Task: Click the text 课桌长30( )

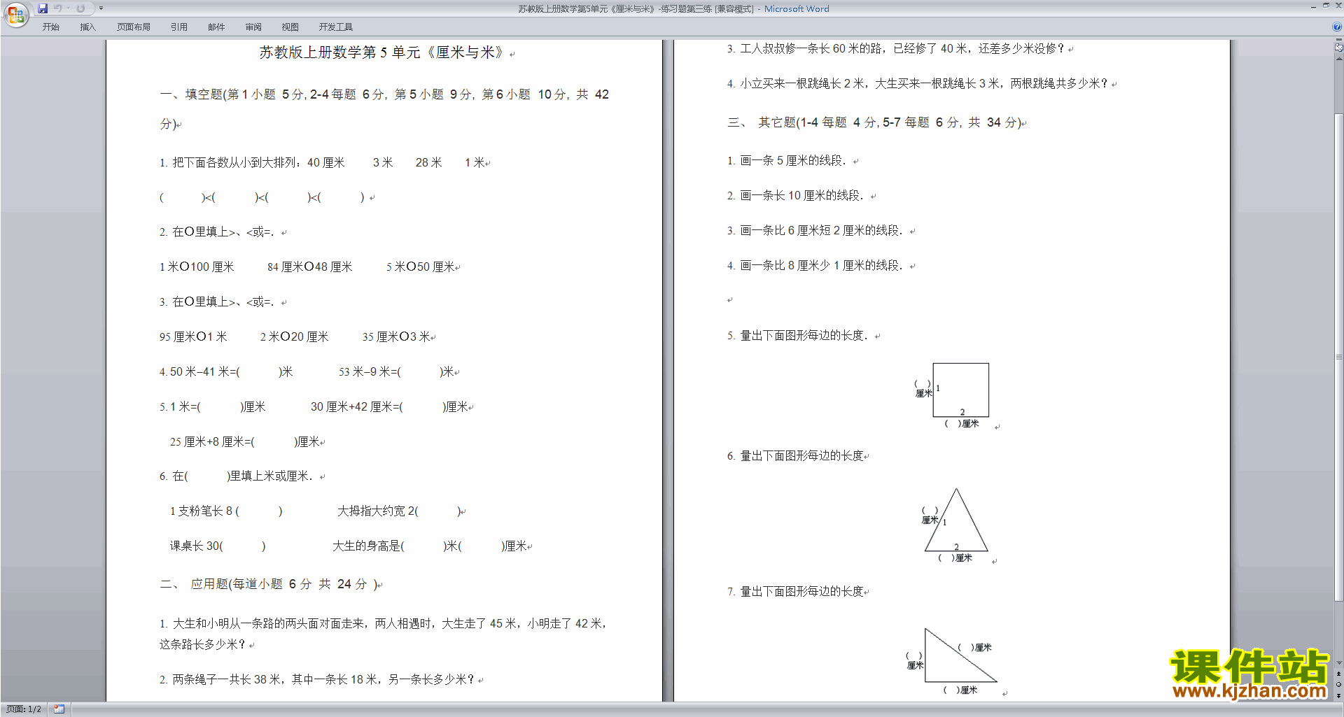Action: point(218,546)
